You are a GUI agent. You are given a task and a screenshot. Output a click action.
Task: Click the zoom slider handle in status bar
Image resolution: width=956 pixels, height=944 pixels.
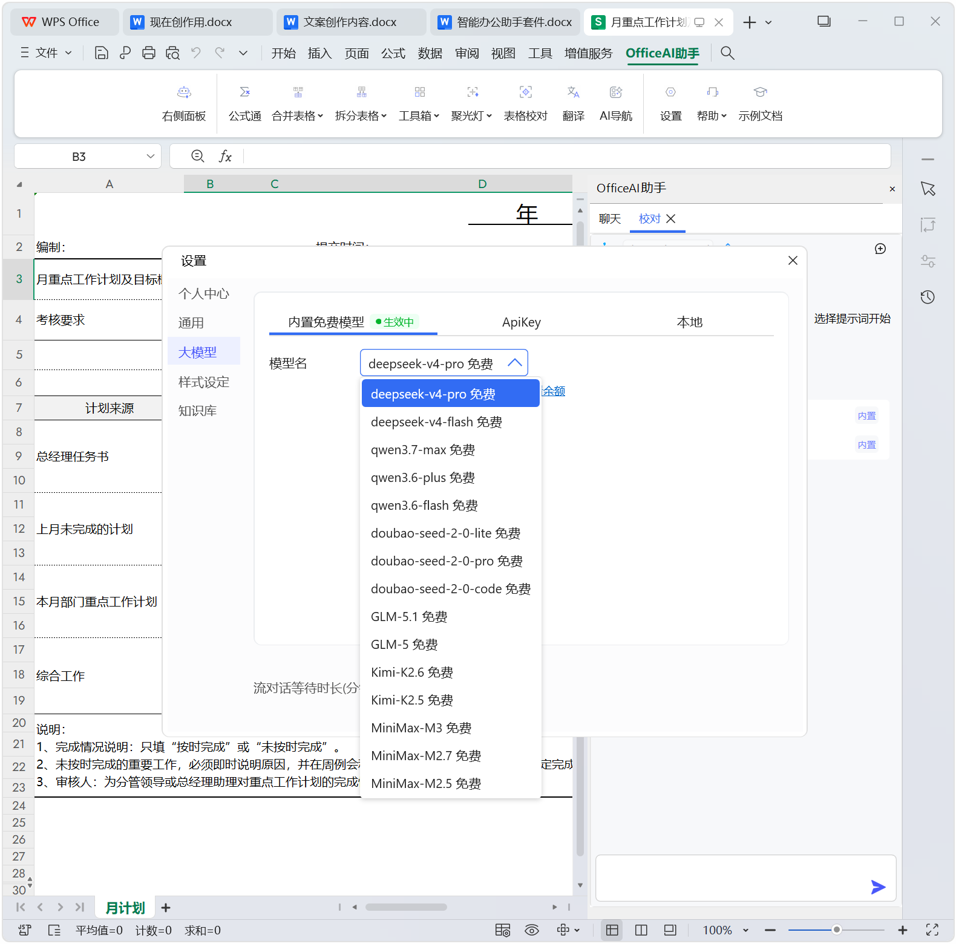click(836, 930)
